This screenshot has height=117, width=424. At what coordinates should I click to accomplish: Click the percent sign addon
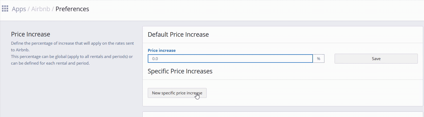pyautogui.click(x=319, y=59)
